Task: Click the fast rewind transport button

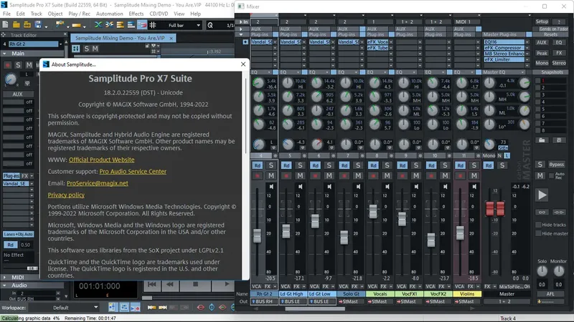Action: click(x=169, y=284)
